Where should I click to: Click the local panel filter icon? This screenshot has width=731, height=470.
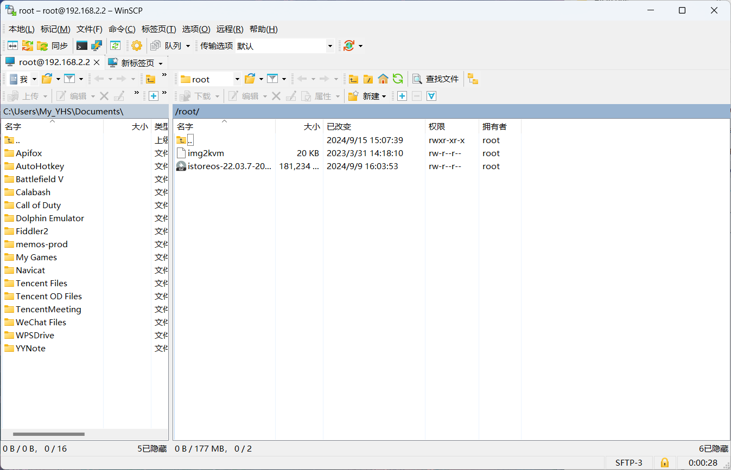(x=69, y=79)
